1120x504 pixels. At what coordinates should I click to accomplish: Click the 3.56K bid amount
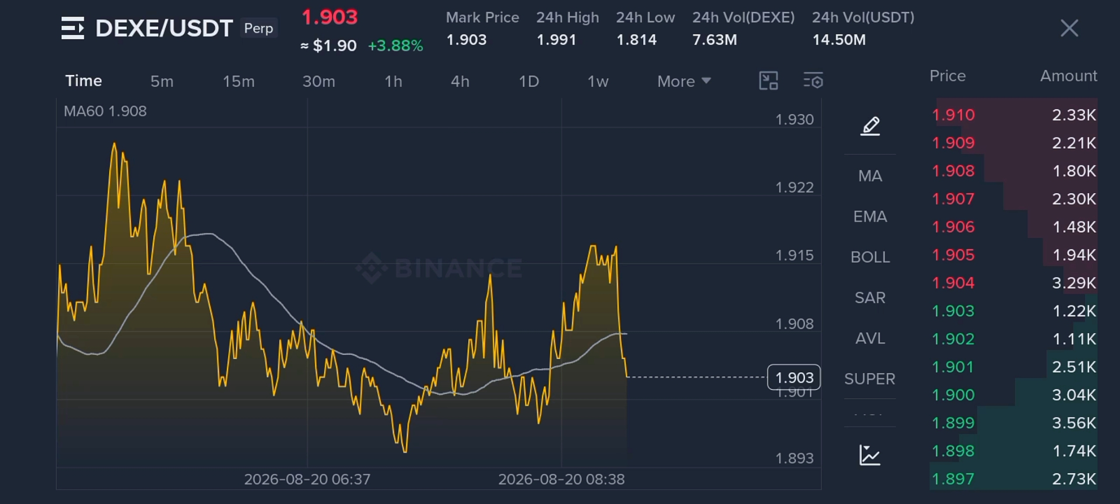1074,423
